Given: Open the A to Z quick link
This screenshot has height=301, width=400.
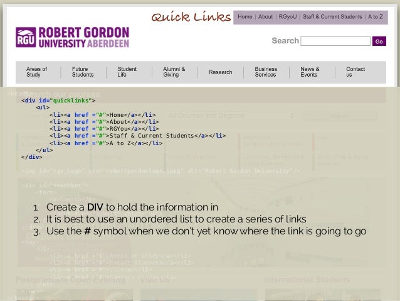Looking at the screenshot, I should click(376, 17).
